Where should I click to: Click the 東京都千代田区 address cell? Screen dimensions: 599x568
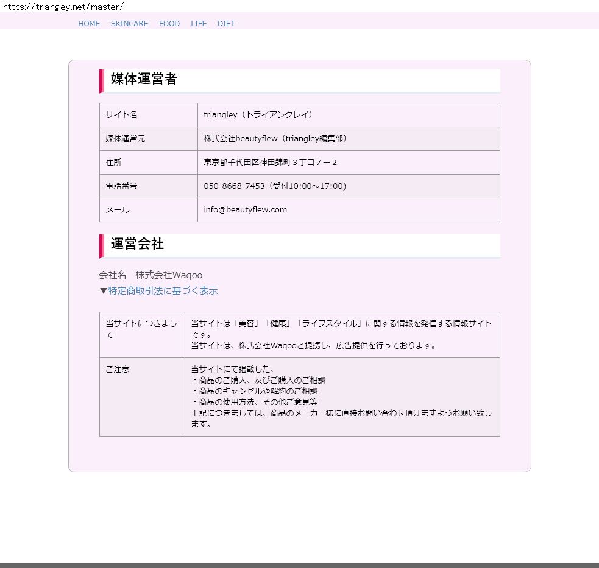pos(270,163)
